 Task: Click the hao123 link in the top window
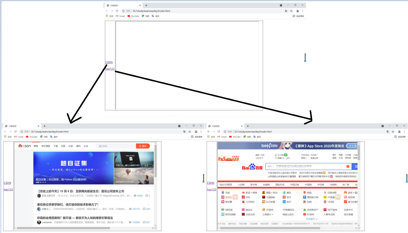coord(110,69)
